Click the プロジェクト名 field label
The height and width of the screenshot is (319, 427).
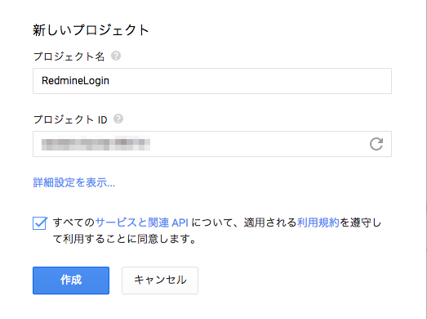(69, 56)
